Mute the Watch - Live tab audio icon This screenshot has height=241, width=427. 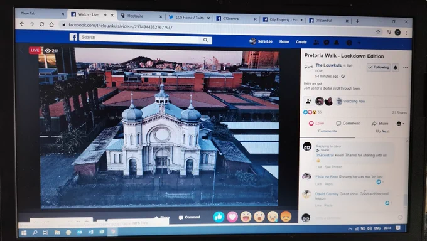click(105, 14)
